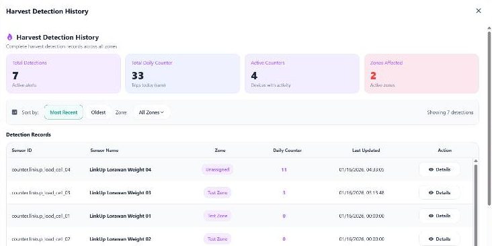
Task: Click the Daily Counter column header
Action: coord(287,151)
